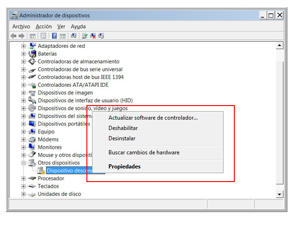This screenshot has height=236, width=294.
Task: Click the disable device toolbar icon
Action: 101,36
